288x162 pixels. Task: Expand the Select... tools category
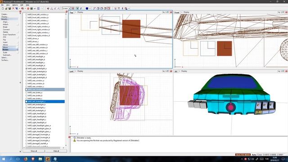point(4,58)
